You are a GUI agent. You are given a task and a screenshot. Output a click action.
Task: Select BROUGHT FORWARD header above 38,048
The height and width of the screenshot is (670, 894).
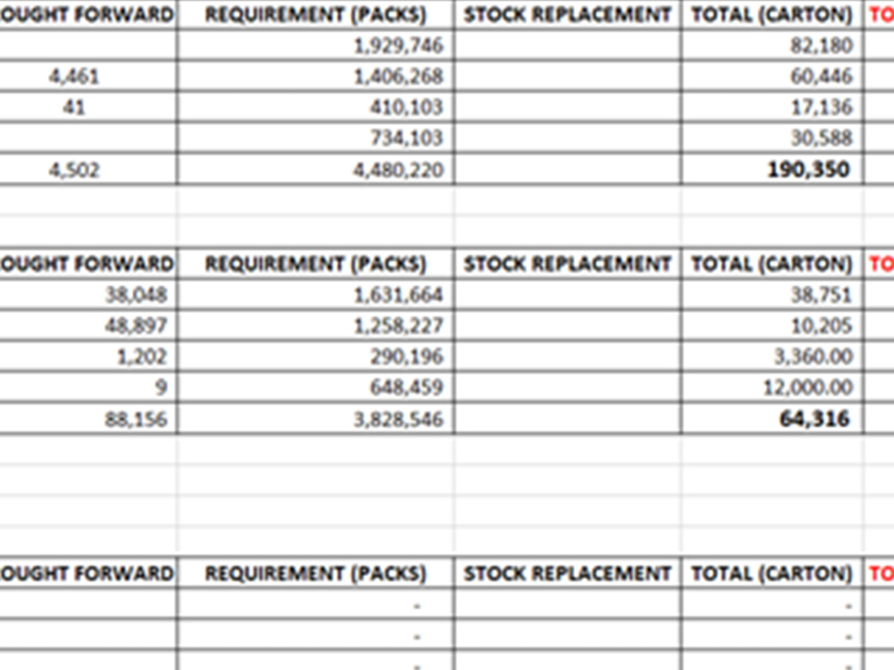click(88, 264)
